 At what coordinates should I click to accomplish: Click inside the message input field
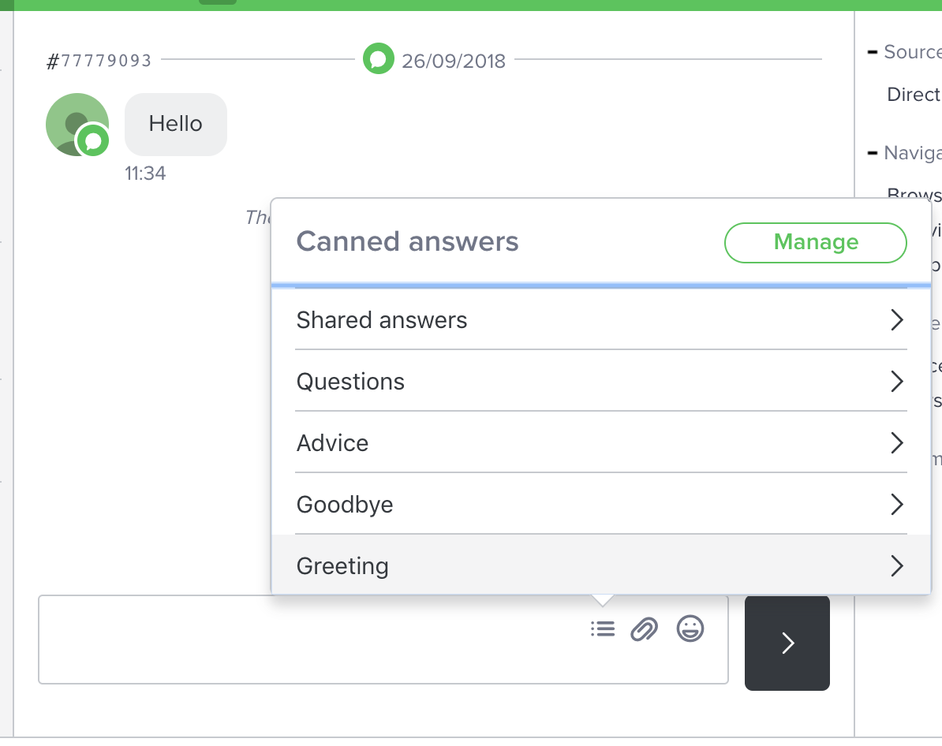(x=308, y=639)
